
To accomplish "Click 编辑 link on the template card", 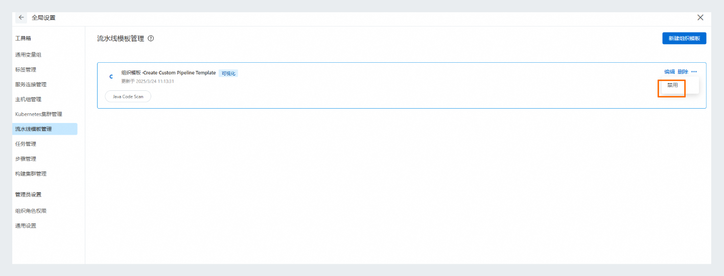I will (669, 72).
